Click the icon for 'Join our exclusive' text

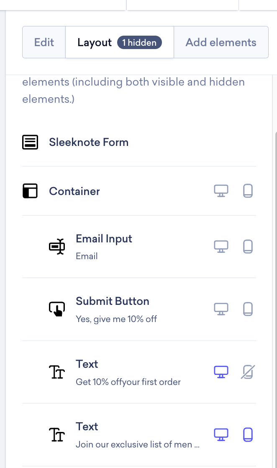[57, 435]
